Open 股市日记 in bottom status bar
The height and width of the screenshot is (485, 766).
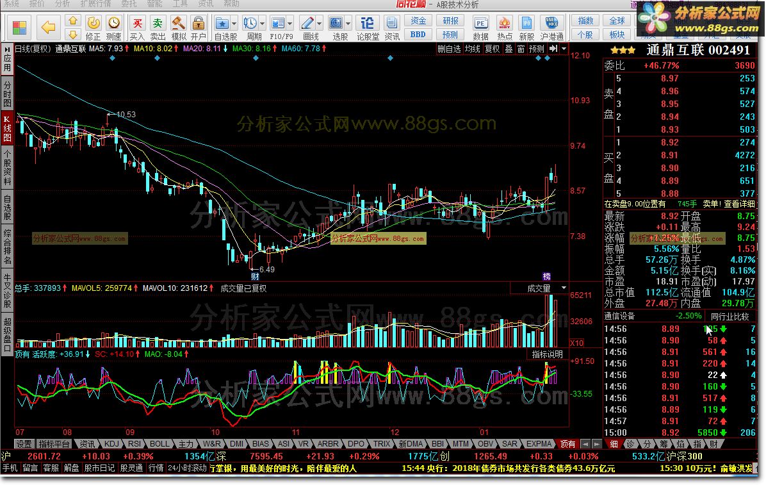point(99,468)
